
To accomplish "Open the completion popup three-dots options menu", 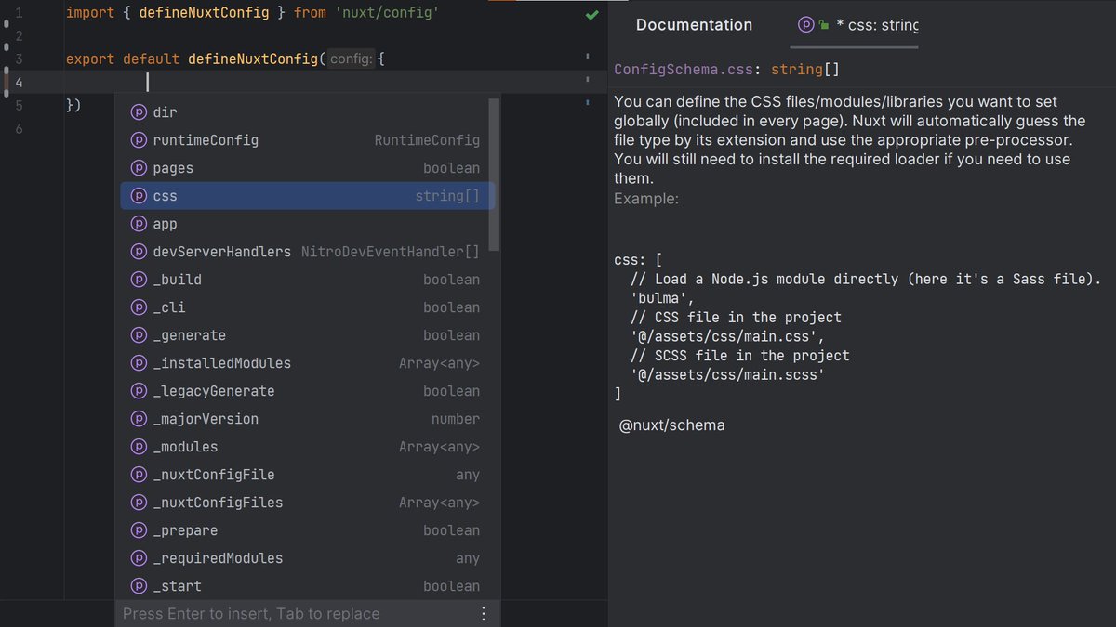I will pos(484,614).
